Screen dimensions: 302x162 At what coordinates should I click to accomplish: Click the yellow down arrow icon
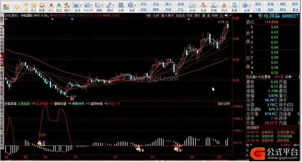tap(26, 9)
